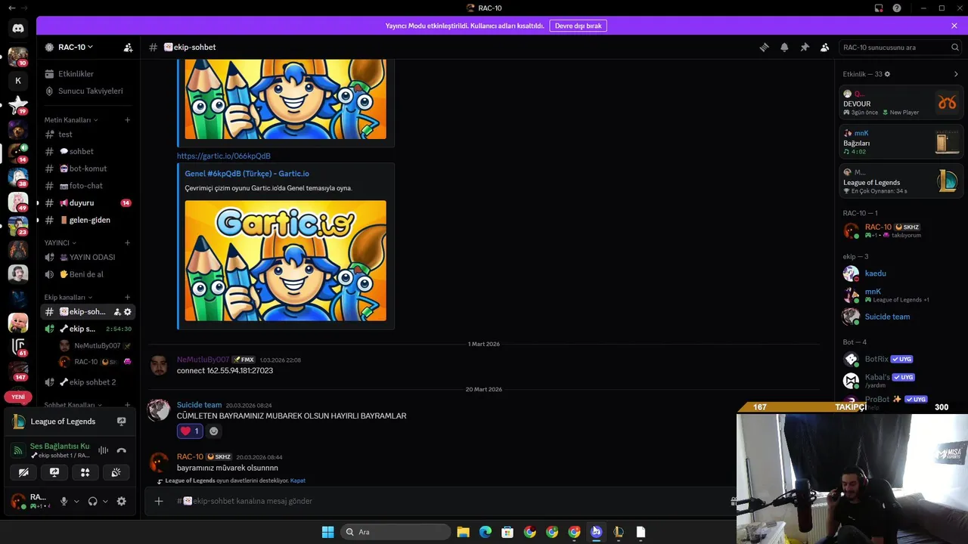Click Kapat in League invite notice
The height and width of the screenshot is (544, 968).
pos(297,481)
